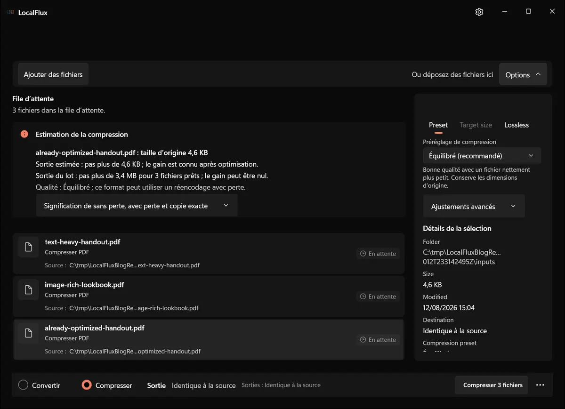Click the source path of image-rich-lookbook.pdf
Screen dimensions: 565x409
[134, 308]
